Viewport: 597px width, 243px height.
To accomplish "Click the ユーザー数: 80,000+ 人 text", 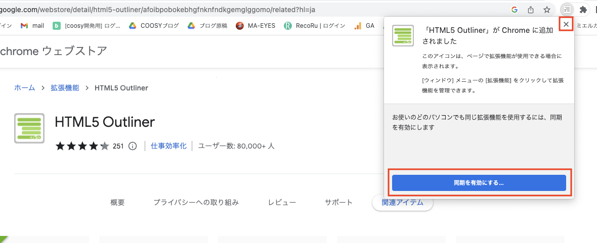I will click(x=236, y=146).
